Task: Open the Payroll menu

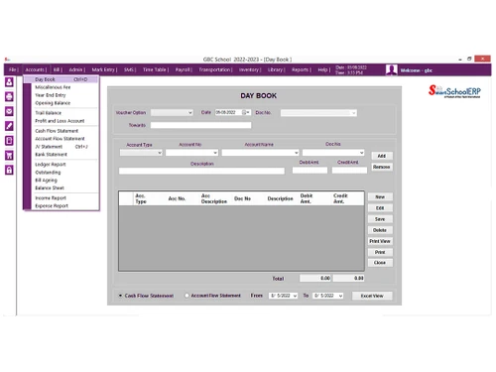Action: [x=184, y=69]
